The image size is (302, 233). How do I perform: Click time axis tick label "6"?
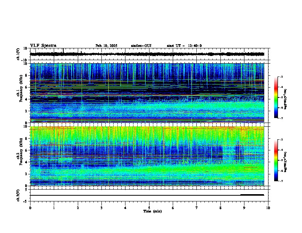pos(173,208)
